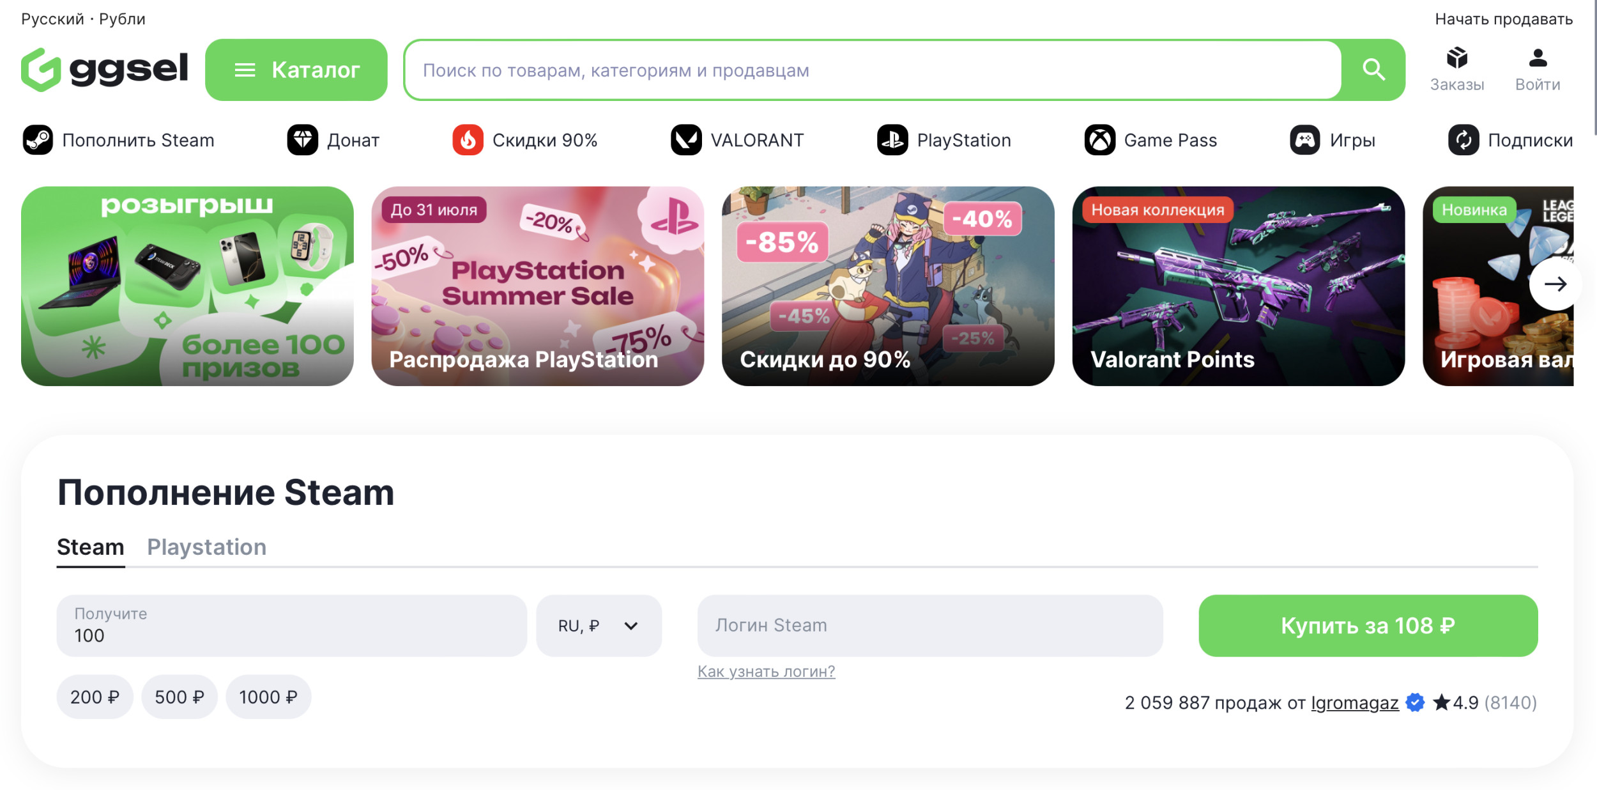Open the Orders box icon
Viewport: 1597px width, 790px height.
tap(1456, 58)
